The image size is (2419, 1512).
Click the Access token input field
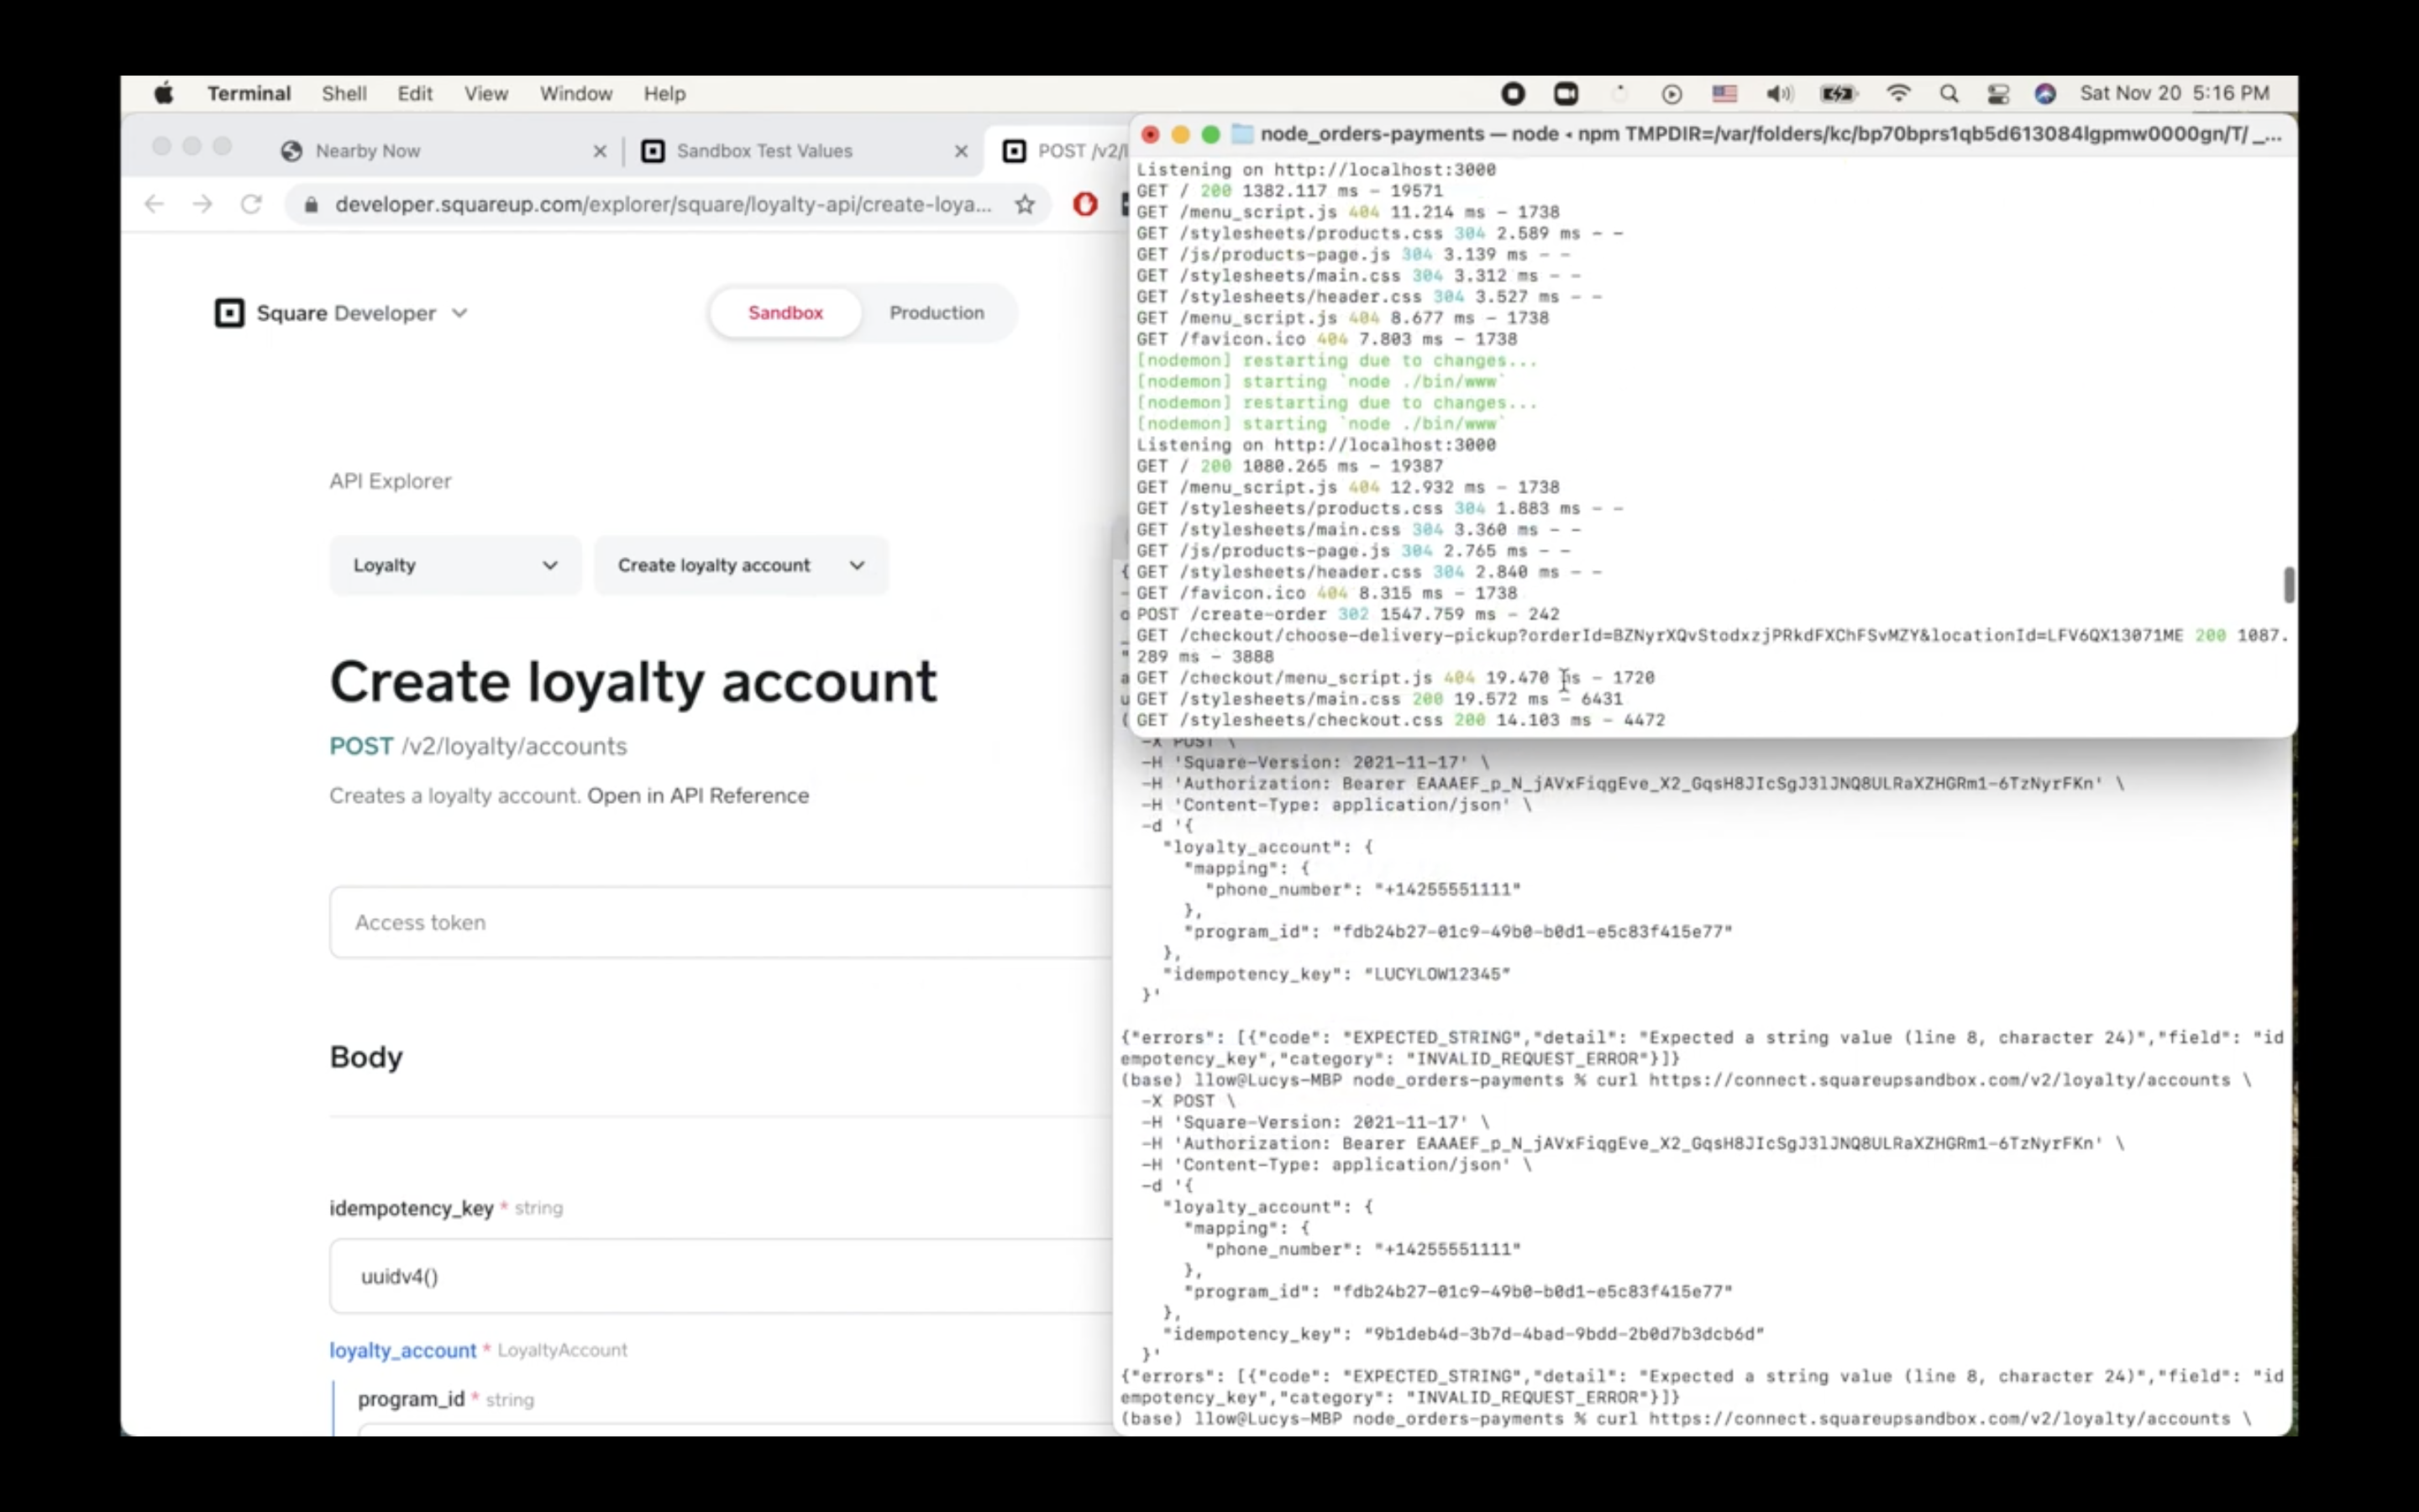coord(720,922)
